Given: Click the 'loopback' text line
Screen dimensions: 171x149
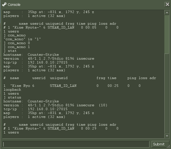Looking at the screenshot, I should [12, 90].
